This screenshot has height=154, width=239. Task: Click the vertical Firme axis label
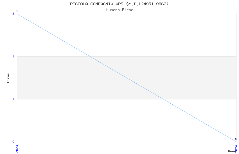[8, 78]
